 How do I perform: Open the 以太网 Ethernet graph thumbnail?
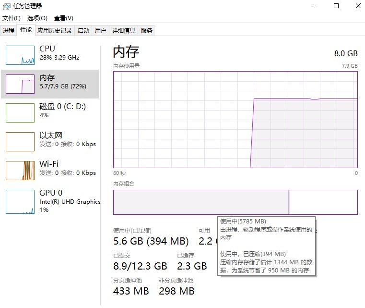(x=20, y=142)
